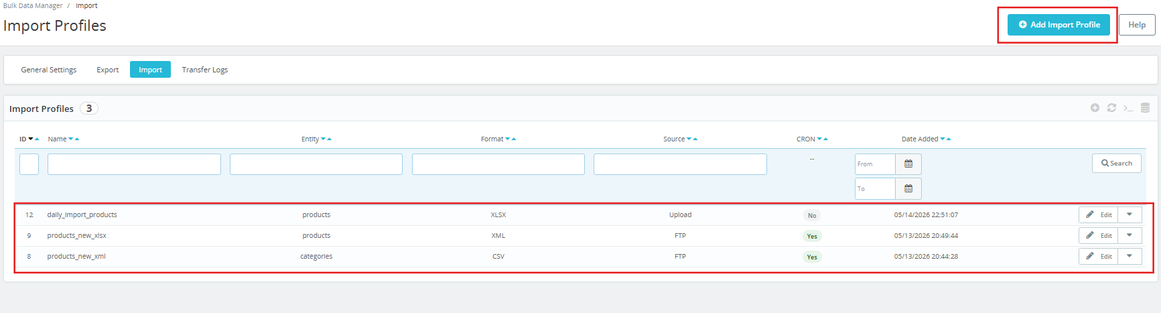The height and width of the screenshot is (313, 1161).
Task: Click the refresh list icon
Action: (1111, 108)
